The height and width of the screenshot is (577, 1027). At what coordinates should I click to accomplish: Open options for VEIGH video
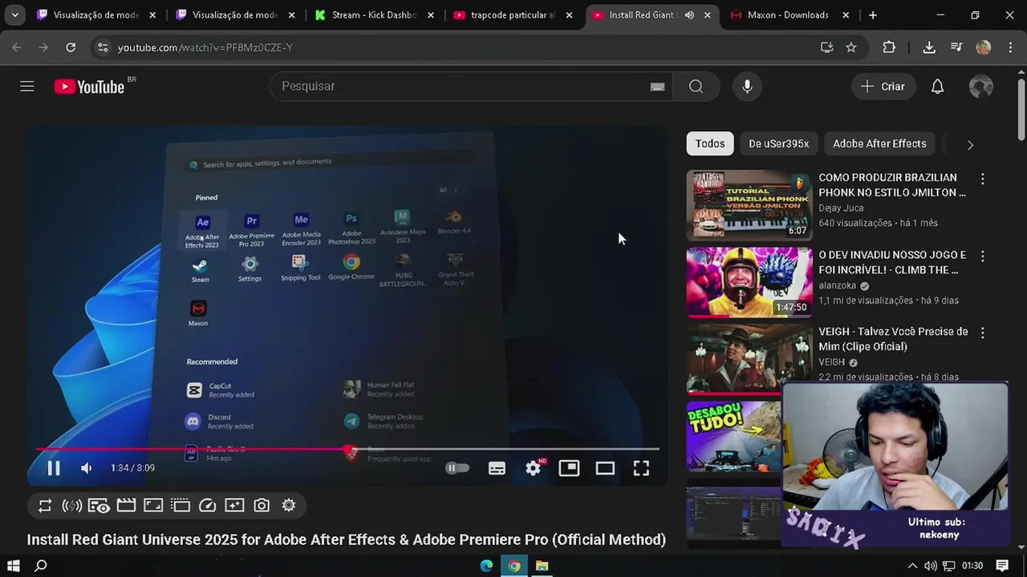(x=983, y=333)
